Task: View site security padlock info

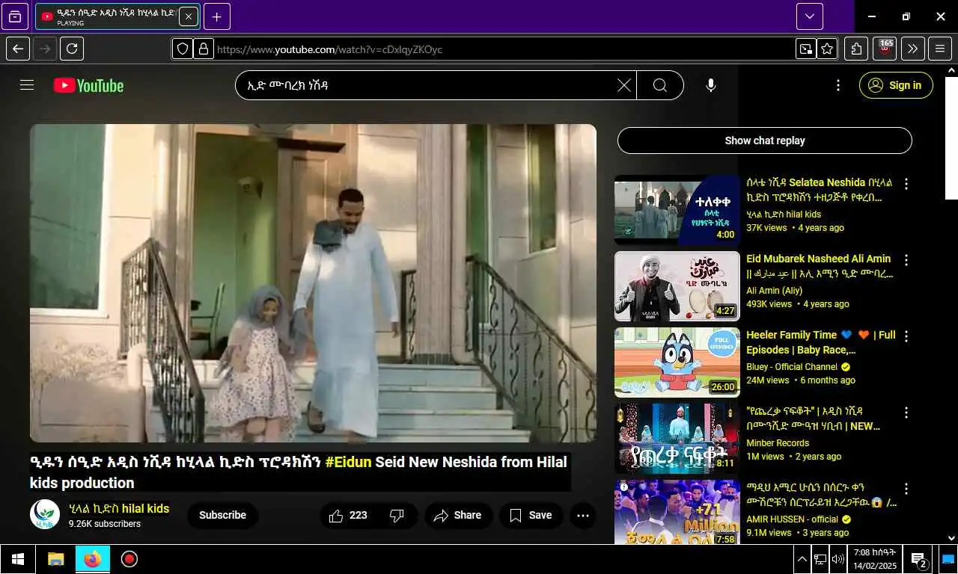Action: pyautogui.click(x=203, y=49)
